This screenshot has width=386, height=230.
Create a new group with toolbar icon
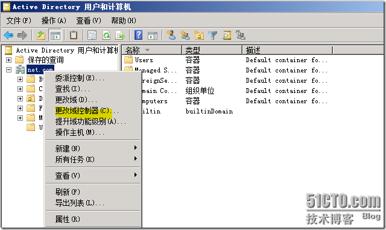(185, 35)
